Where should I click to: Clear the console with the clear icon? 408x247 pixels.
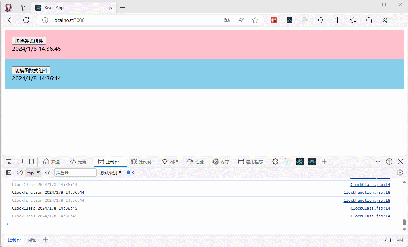coord(20,173)
